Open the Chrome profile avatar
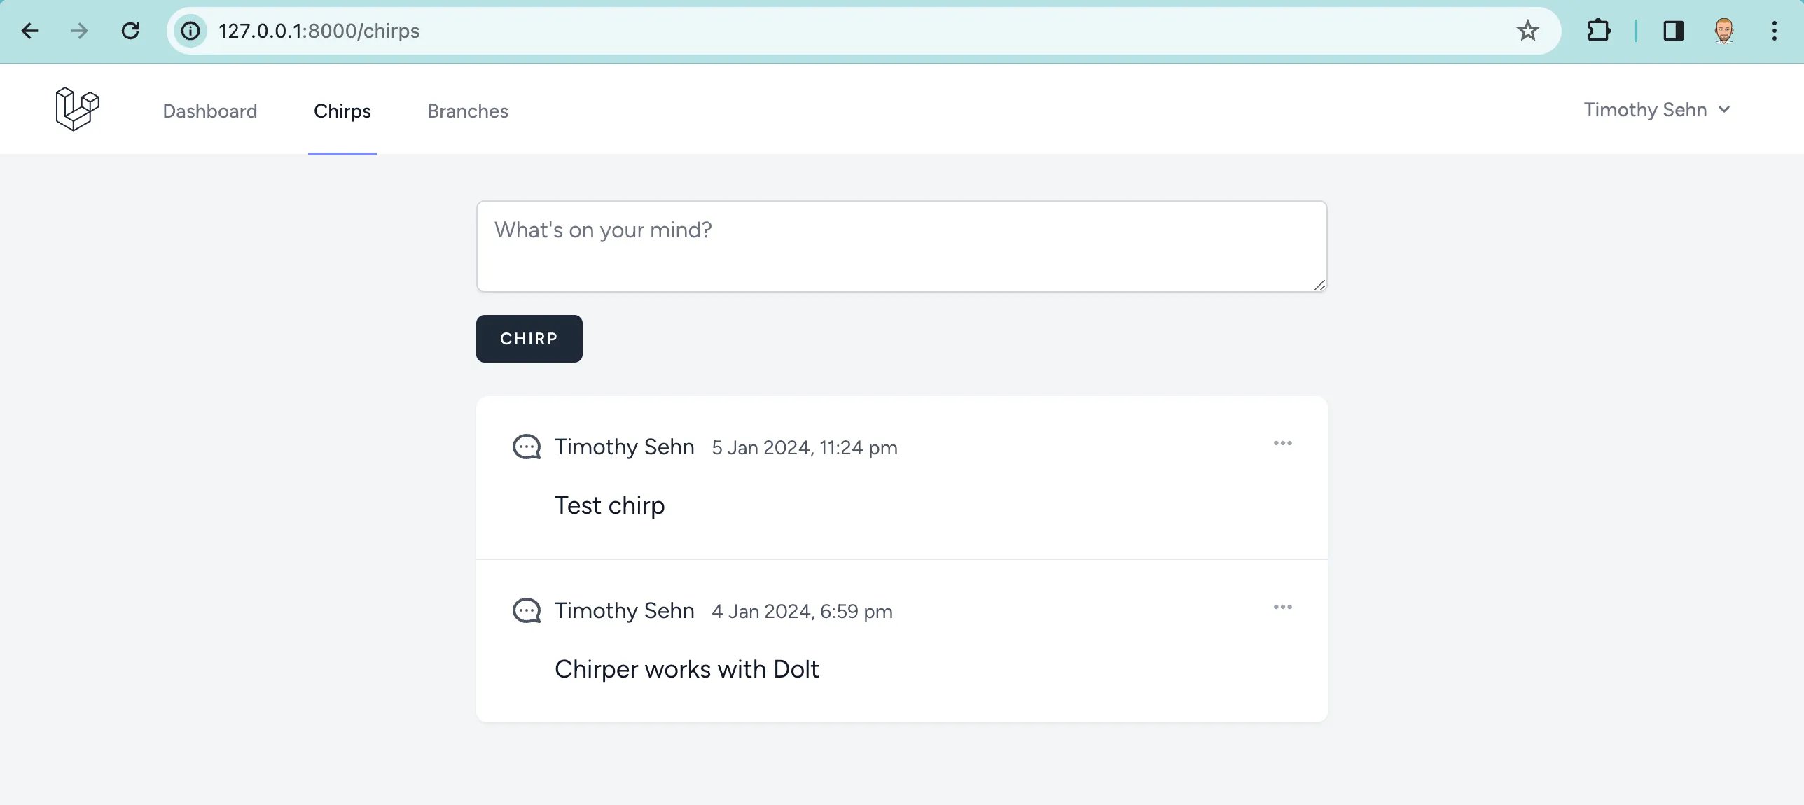Viewport: 1804px width, 805px height. point(1723,31)
